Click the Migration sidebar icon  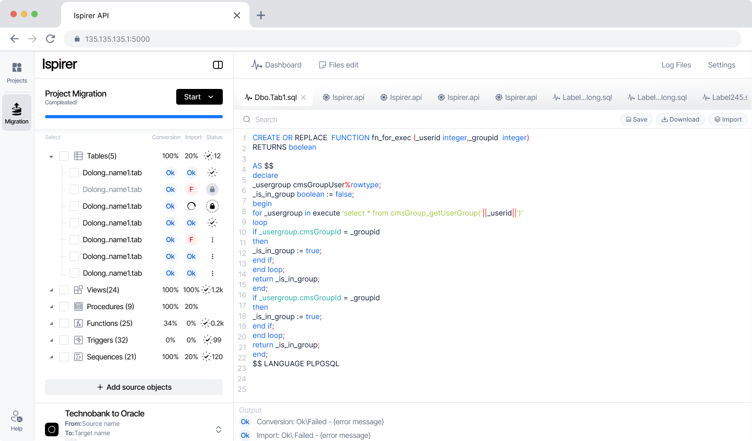[x=17, y=112]
